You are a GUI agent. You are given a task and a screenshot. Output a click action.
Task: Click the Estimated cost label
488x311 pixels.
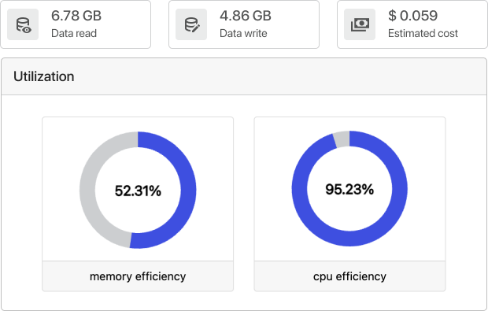(x=423, y=33)
